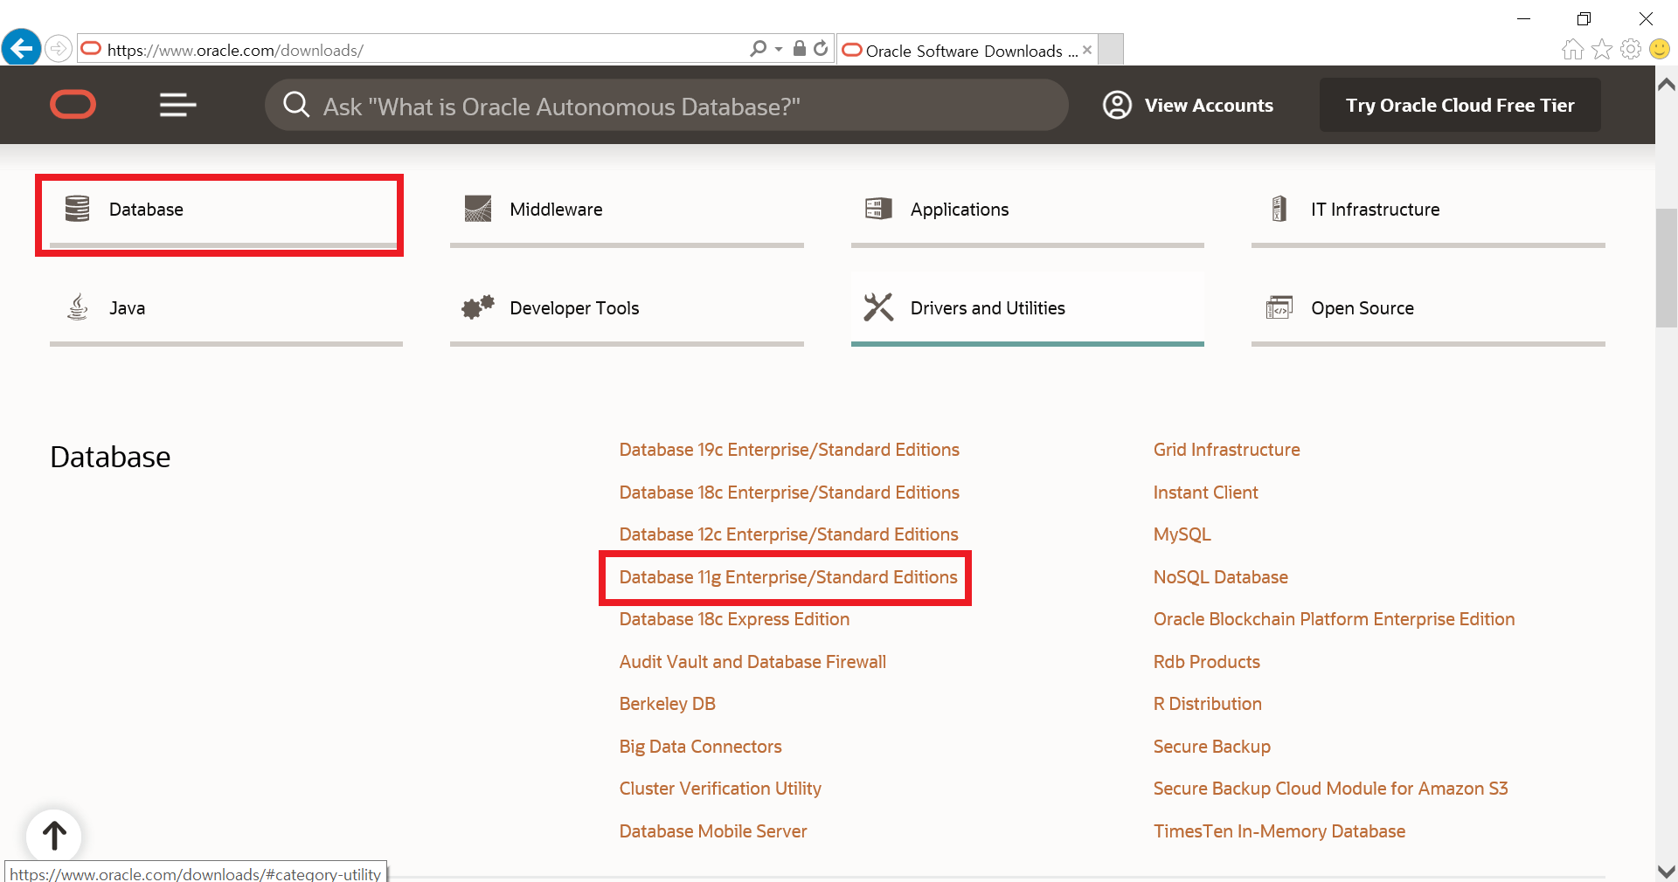Click the browser URL address field
Viewport: 1678px width, 882px height.
click(419, 50)
